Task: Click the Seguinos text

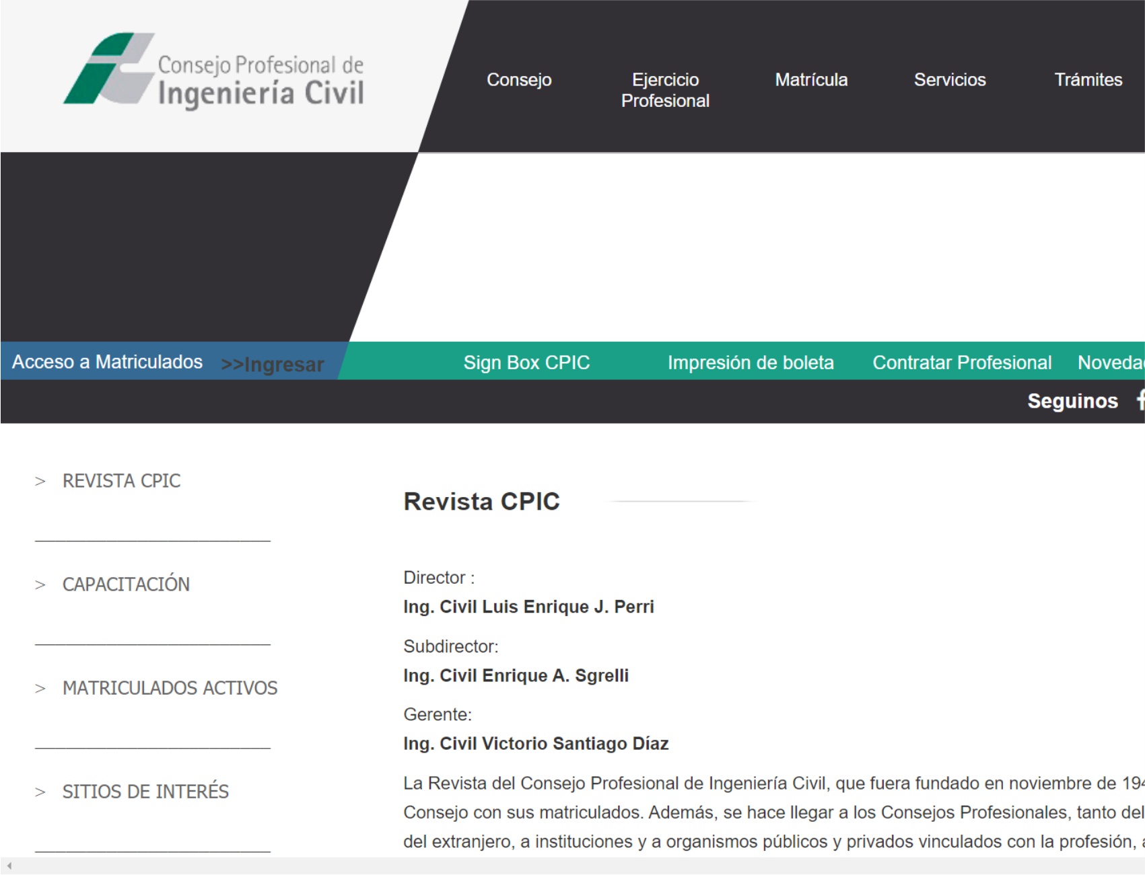Action: [1072, 401]
